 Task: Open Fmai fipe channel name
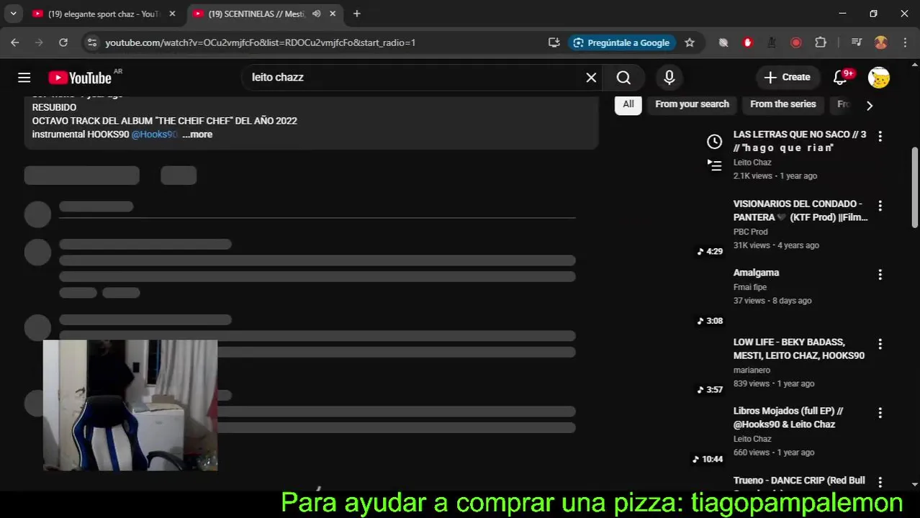tap(750, 287)
